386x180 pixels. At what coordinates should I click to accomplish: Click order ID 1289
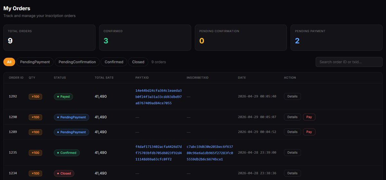pos(13,132)
